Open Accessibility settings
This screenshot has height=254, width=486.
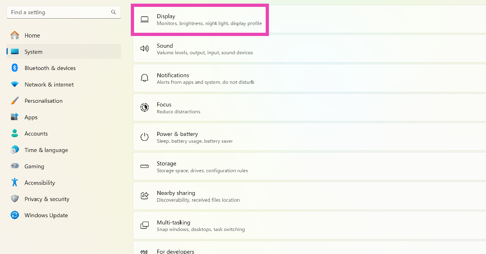coord(40,182)
